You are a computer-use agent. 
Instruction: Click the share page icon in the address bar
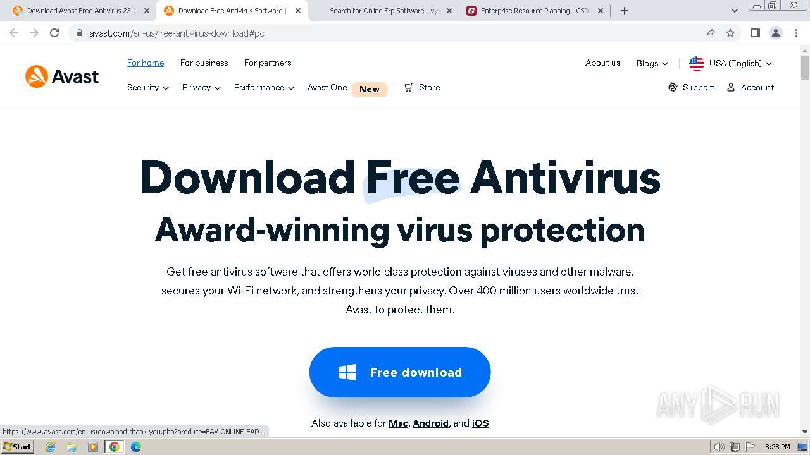point(710,33)
